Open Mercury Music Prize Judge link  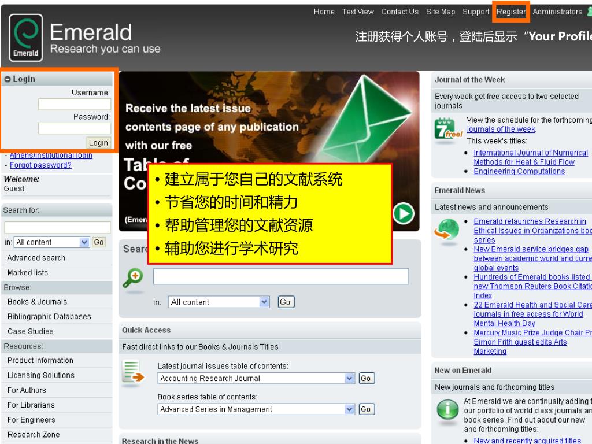coord(532,342)
